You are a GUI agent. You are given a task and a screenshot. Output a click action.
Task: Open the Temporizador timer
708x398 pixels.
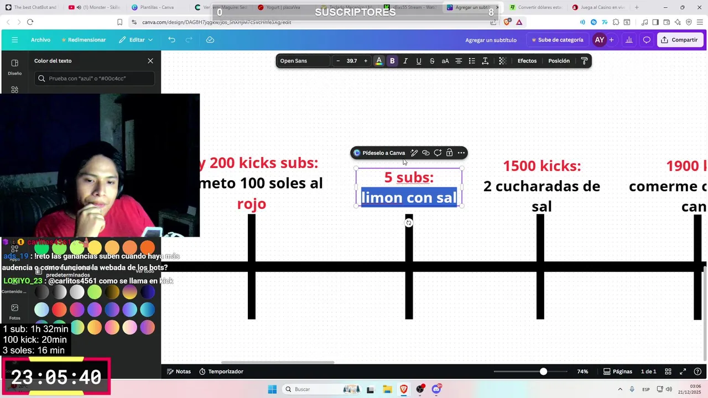click(221, 371)
